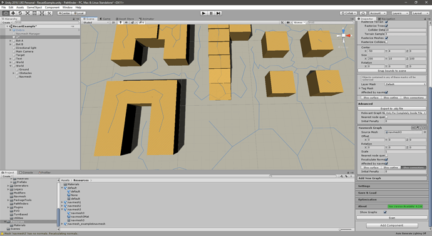This screenshot has width=432, height=236.
Task: Expand the Obstacles hierarchy item
Action: [x=14, y=73]
